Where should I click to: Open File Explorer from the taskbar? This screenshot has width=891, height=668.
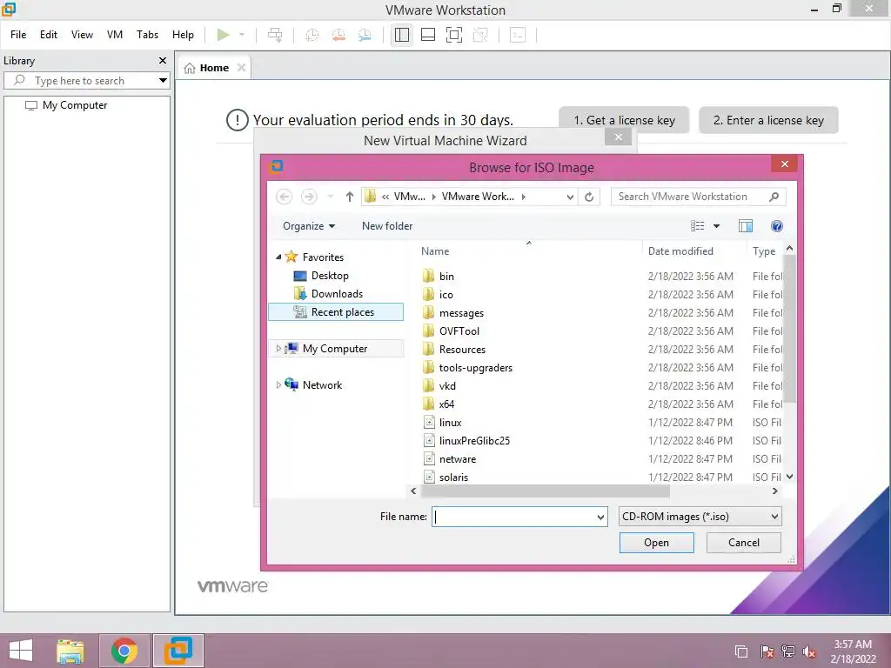point(70,651)
